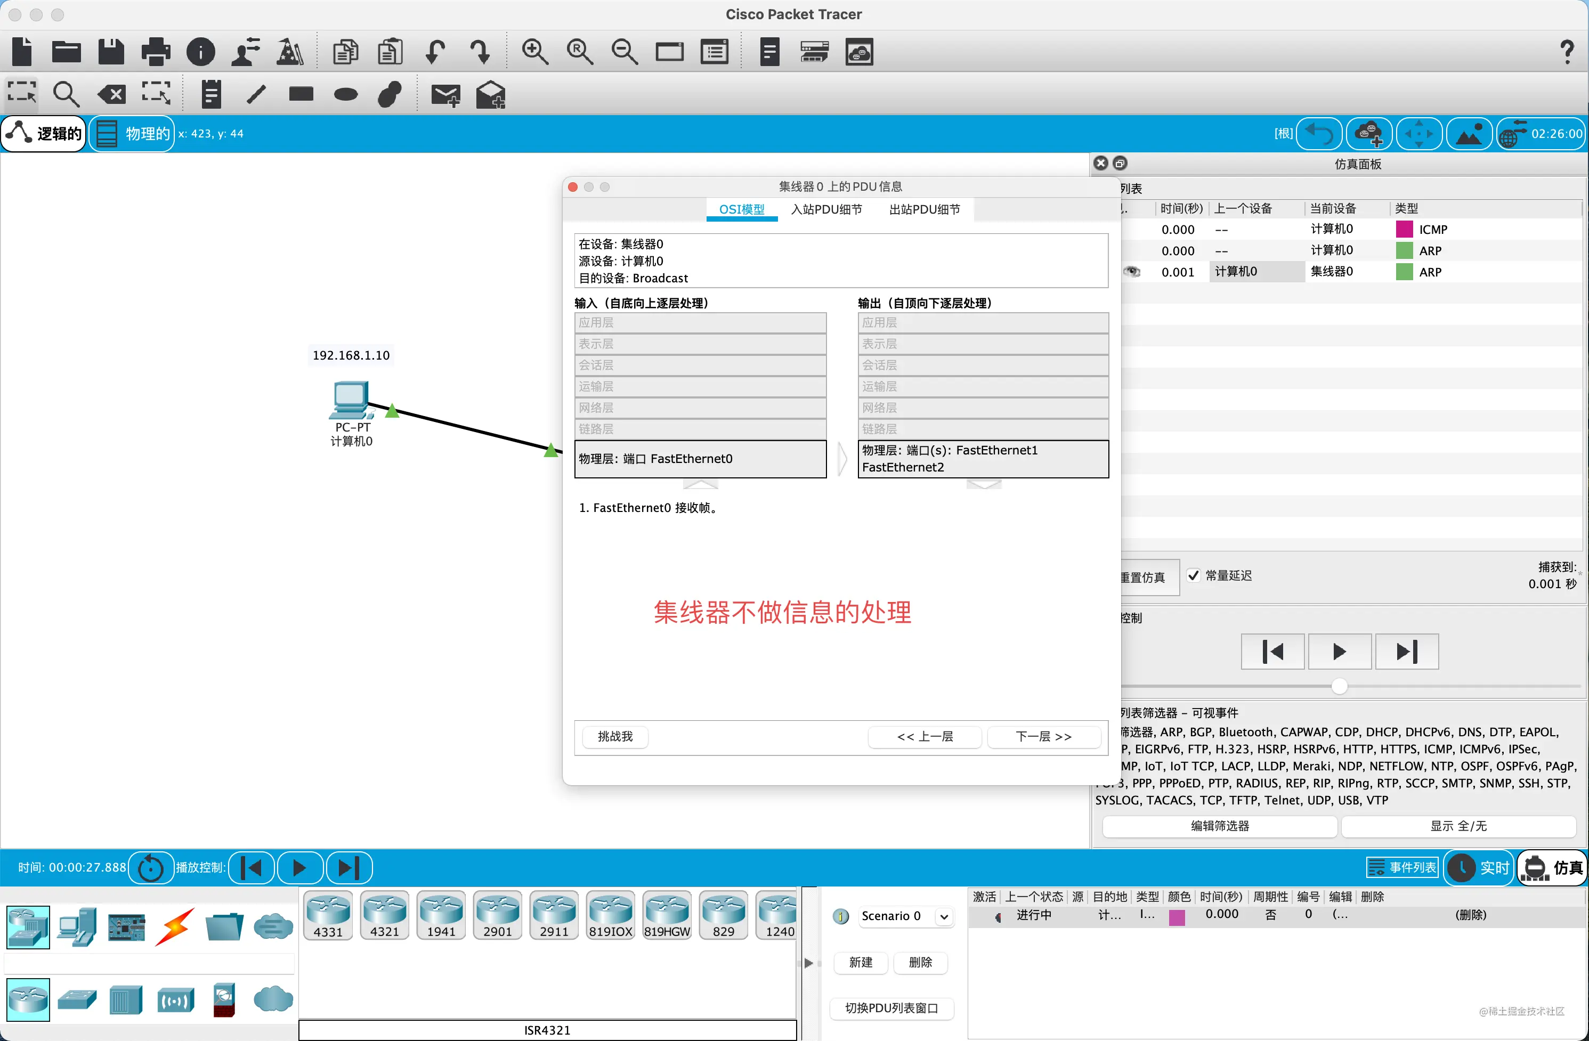Screen dimensions: 1589x1041
Task: Open Help with the question mark
Action: pyautogui.click(x=1566, y=51)
